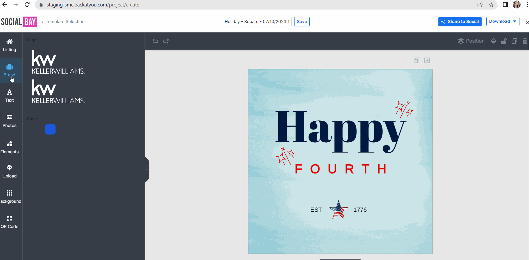Viewport: 529px width, 260px height.
Task: Add new page with plus icon
Action: point(427,60)
